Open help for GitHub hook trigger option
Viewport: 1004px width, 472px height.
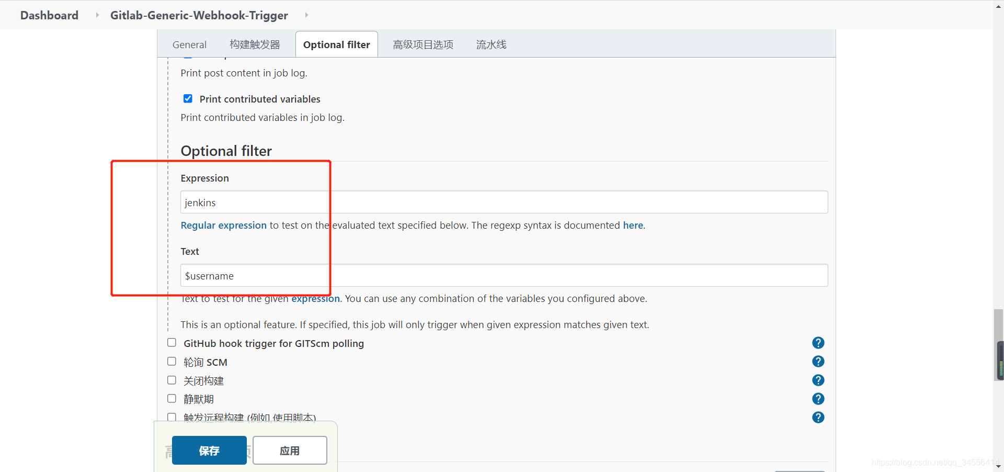coord(818,343)
